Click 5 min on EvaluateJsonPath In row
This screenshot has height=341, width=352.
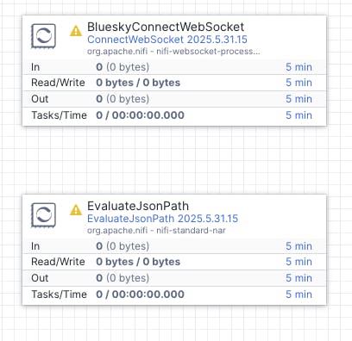coord(299,246)
